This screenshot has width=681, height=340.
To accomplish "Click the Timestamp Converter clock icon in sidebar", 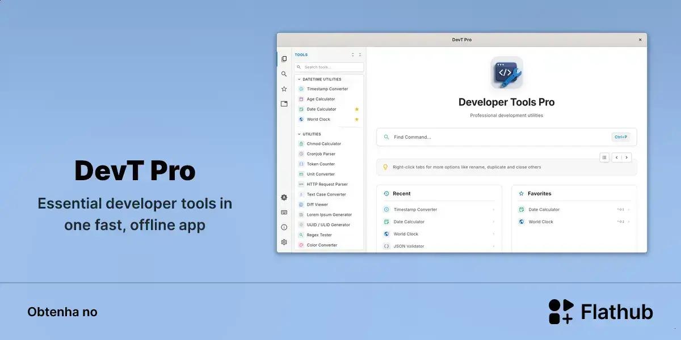I will coord(301,89).
